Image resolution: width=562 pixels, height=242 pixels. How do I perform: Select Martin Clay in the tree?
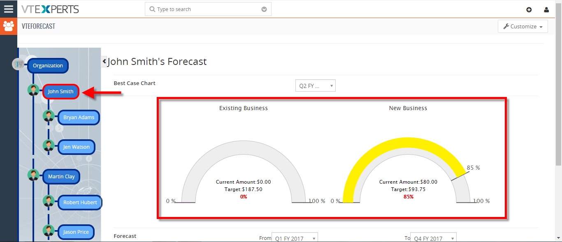pyautogui.click(x=61, y=177)
